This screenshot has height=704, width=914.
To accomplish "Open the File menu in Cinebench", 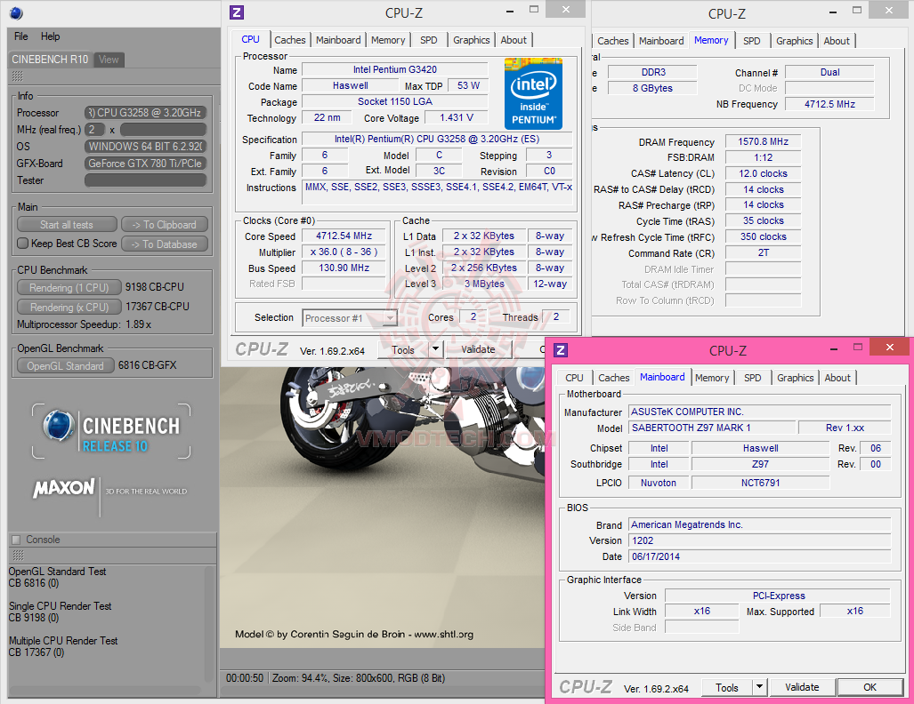I will point(21,36).
